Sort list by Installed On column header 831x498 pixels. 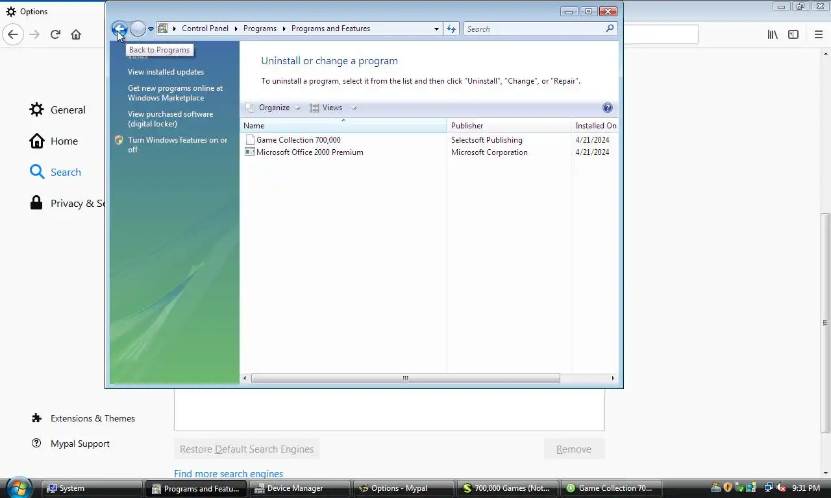(595, 126)
